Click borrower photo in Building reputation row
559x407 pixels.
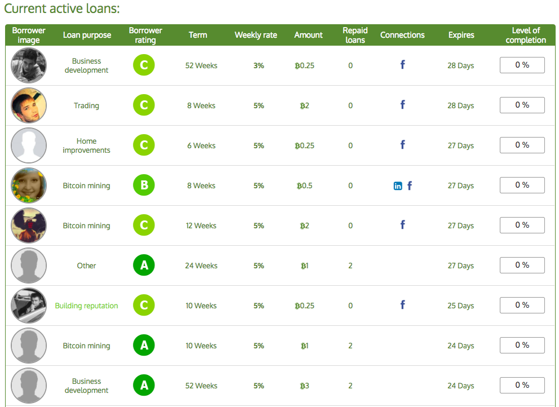tap(29, 306)
